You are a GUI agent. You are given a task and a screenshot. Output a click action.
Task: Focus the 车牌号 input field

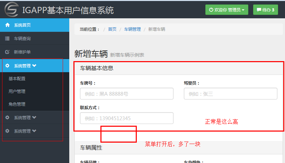click(126, 94)
